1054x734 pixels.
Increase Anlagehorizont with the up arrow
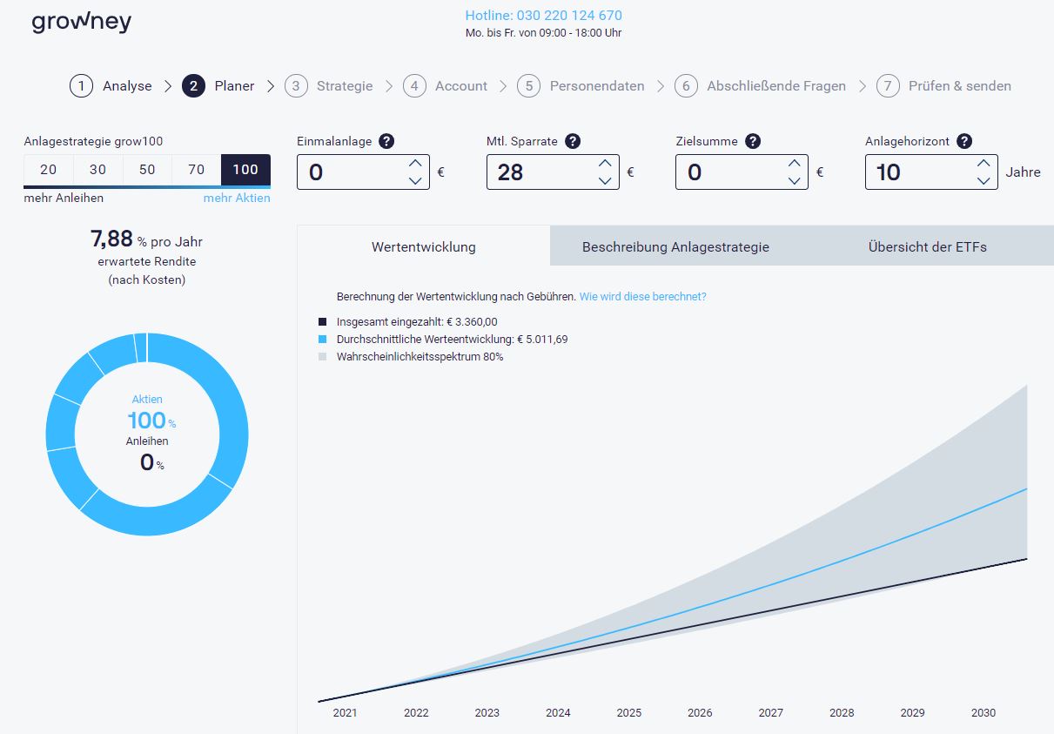(984, 163)
